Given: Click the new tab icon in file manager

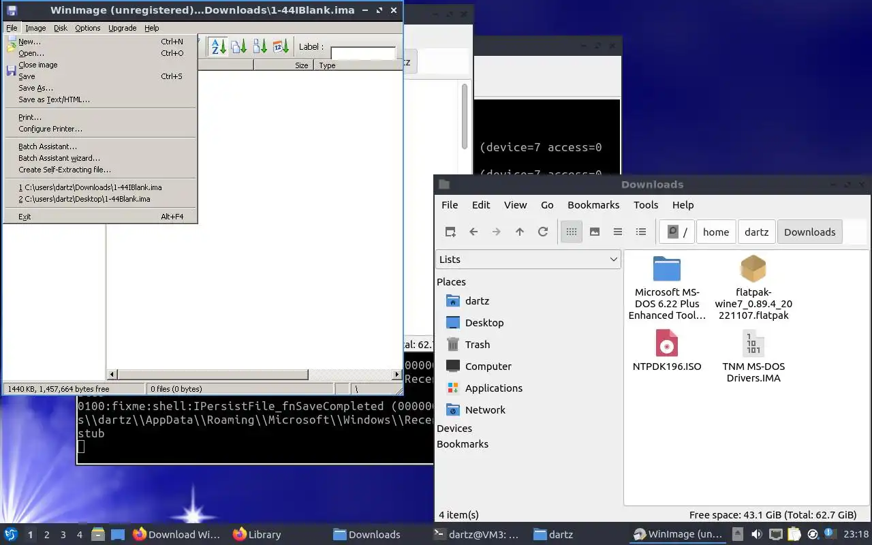Looking at the screenshot, I should [x=450, y=232].
